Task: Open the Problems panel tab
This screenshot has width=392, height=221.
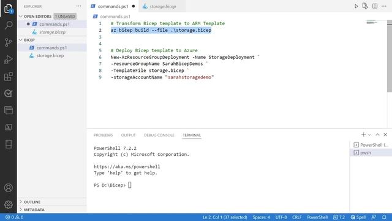Action: coord(104,135)
